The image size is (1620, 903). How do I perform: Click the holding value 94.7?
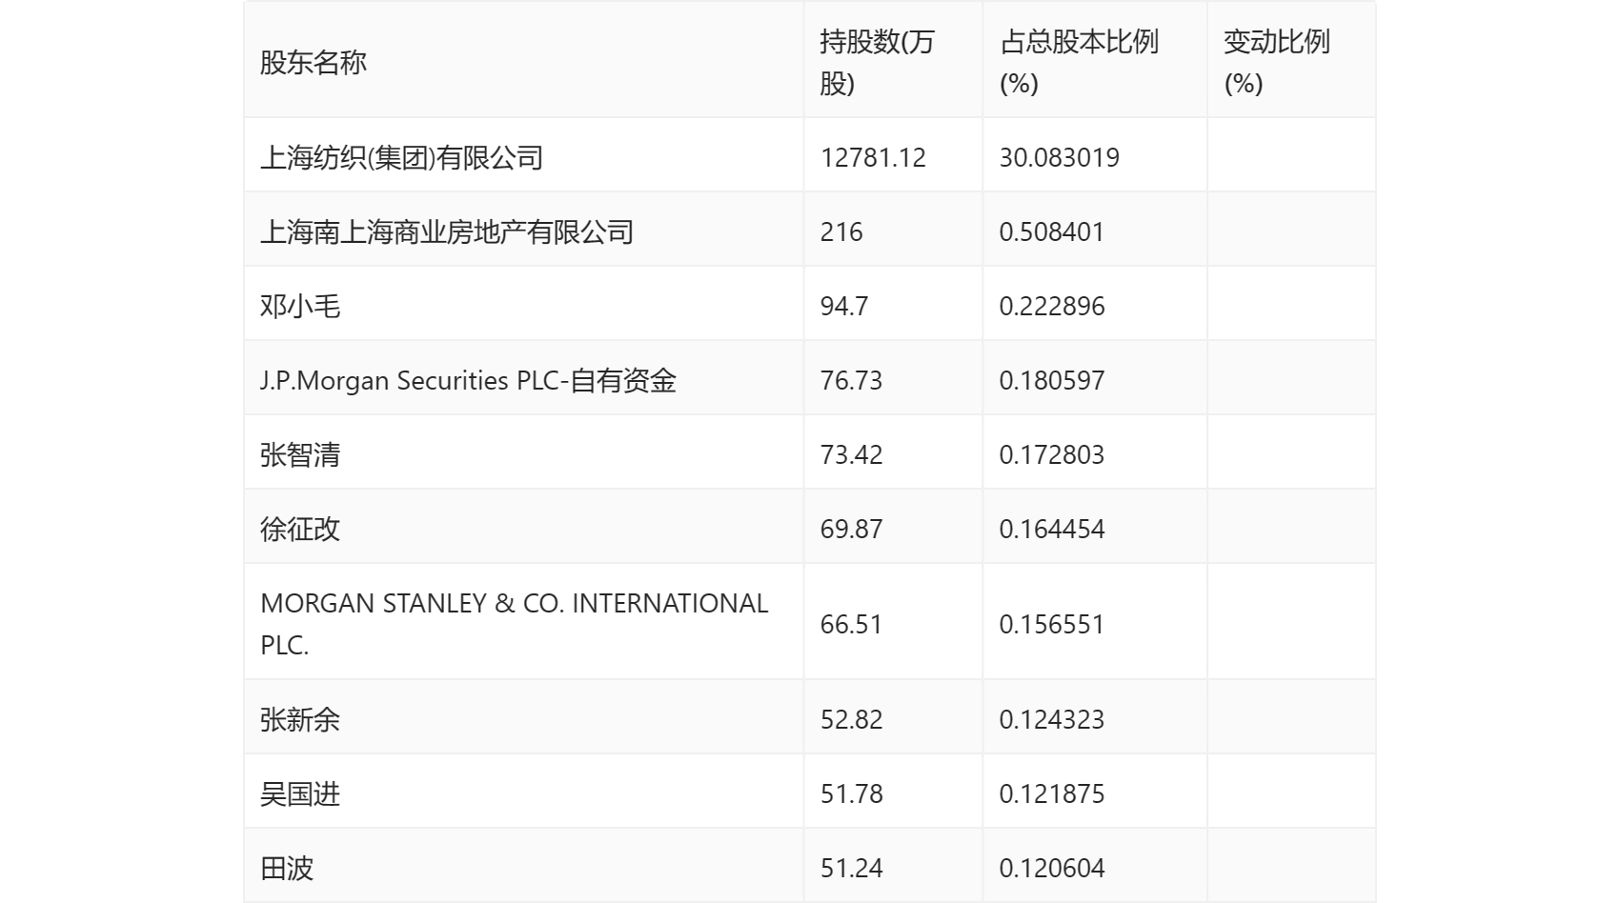[x=844, y=306]
